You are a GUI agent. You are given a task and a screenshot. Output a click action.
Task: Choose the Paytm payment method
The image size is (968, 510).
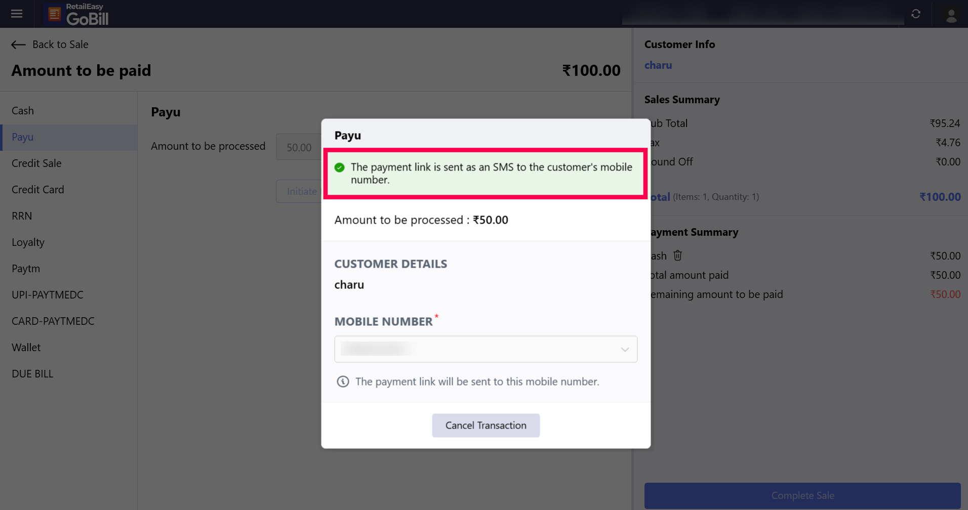[26, 269]
